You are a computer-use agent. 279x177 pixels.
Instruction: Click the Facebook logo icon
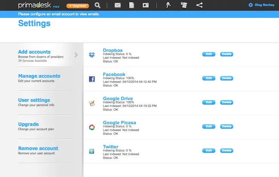pos(92,79)
